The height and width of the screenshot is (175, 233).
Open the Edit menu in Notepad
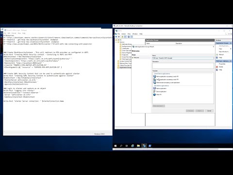pyautogui.click(x=9, y=33)
